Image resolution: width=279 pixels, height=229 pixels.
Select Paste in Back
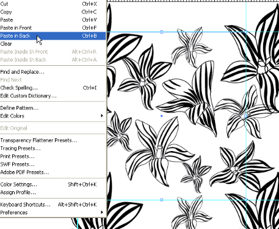pyautogui.click(x=53, y=36)
